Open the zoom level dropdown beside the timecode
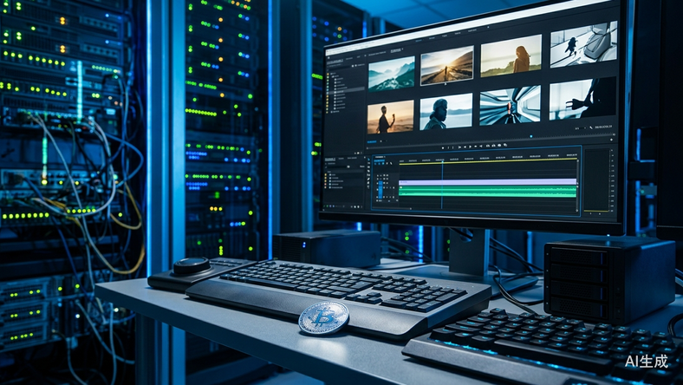683x385 pixels. click(580, 128)
